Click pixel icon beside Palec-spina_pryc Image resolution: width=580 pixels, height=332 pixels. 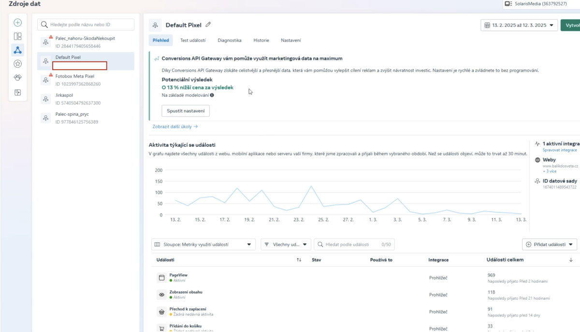[45, 118]
